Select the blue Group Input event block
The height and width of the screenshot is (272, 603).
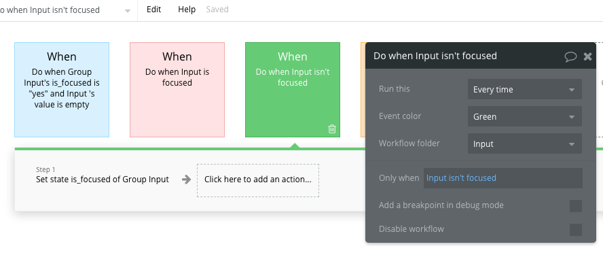[x=62, y=90]
